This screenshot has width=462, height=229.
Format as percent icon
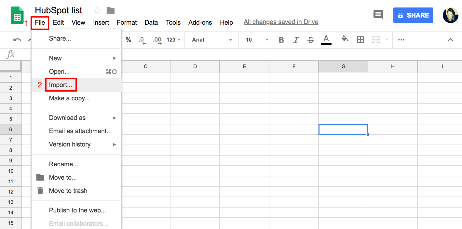coord(129,40)
